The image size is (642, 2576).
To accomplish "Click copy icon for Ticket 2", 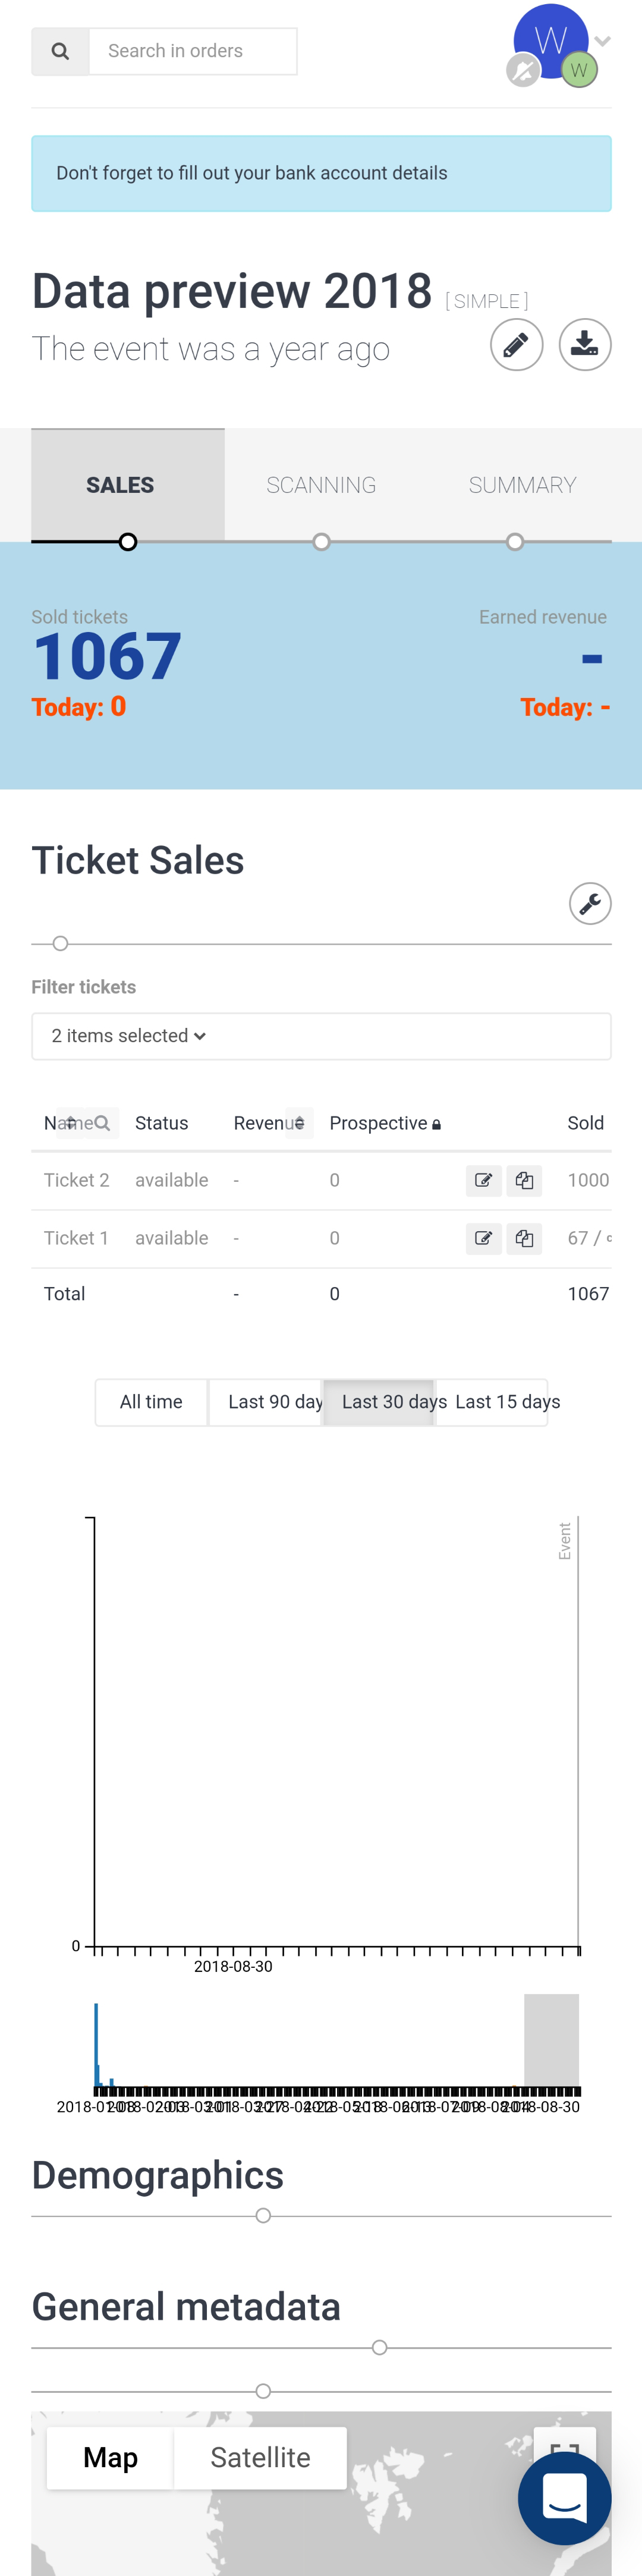I will (x=524, y=1181).
